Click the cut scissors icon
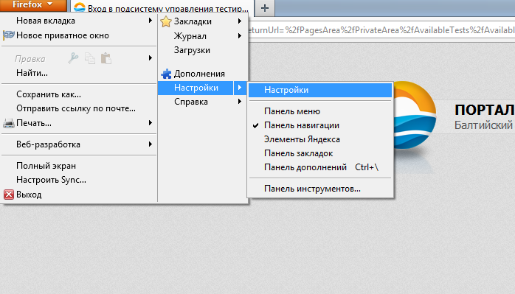The width and height of the screenshot is (515, 294). point(73,58)
